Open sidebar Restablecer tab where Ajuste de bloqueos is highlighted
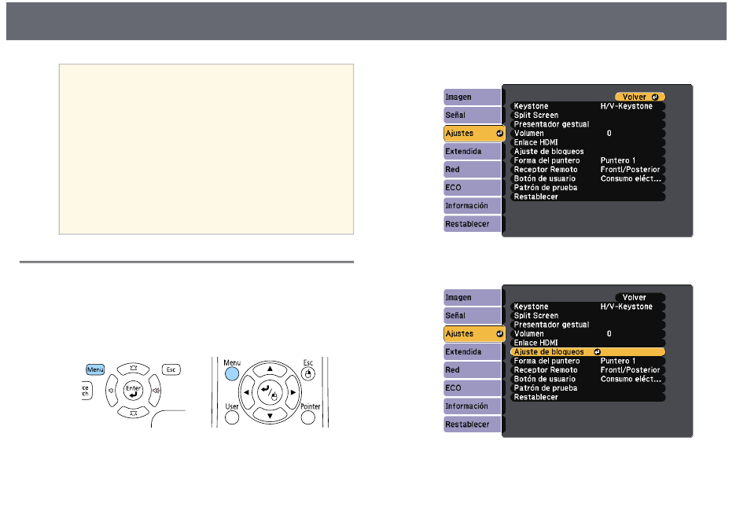This screenshot has width=747, height=518. (x=472, y=424)
